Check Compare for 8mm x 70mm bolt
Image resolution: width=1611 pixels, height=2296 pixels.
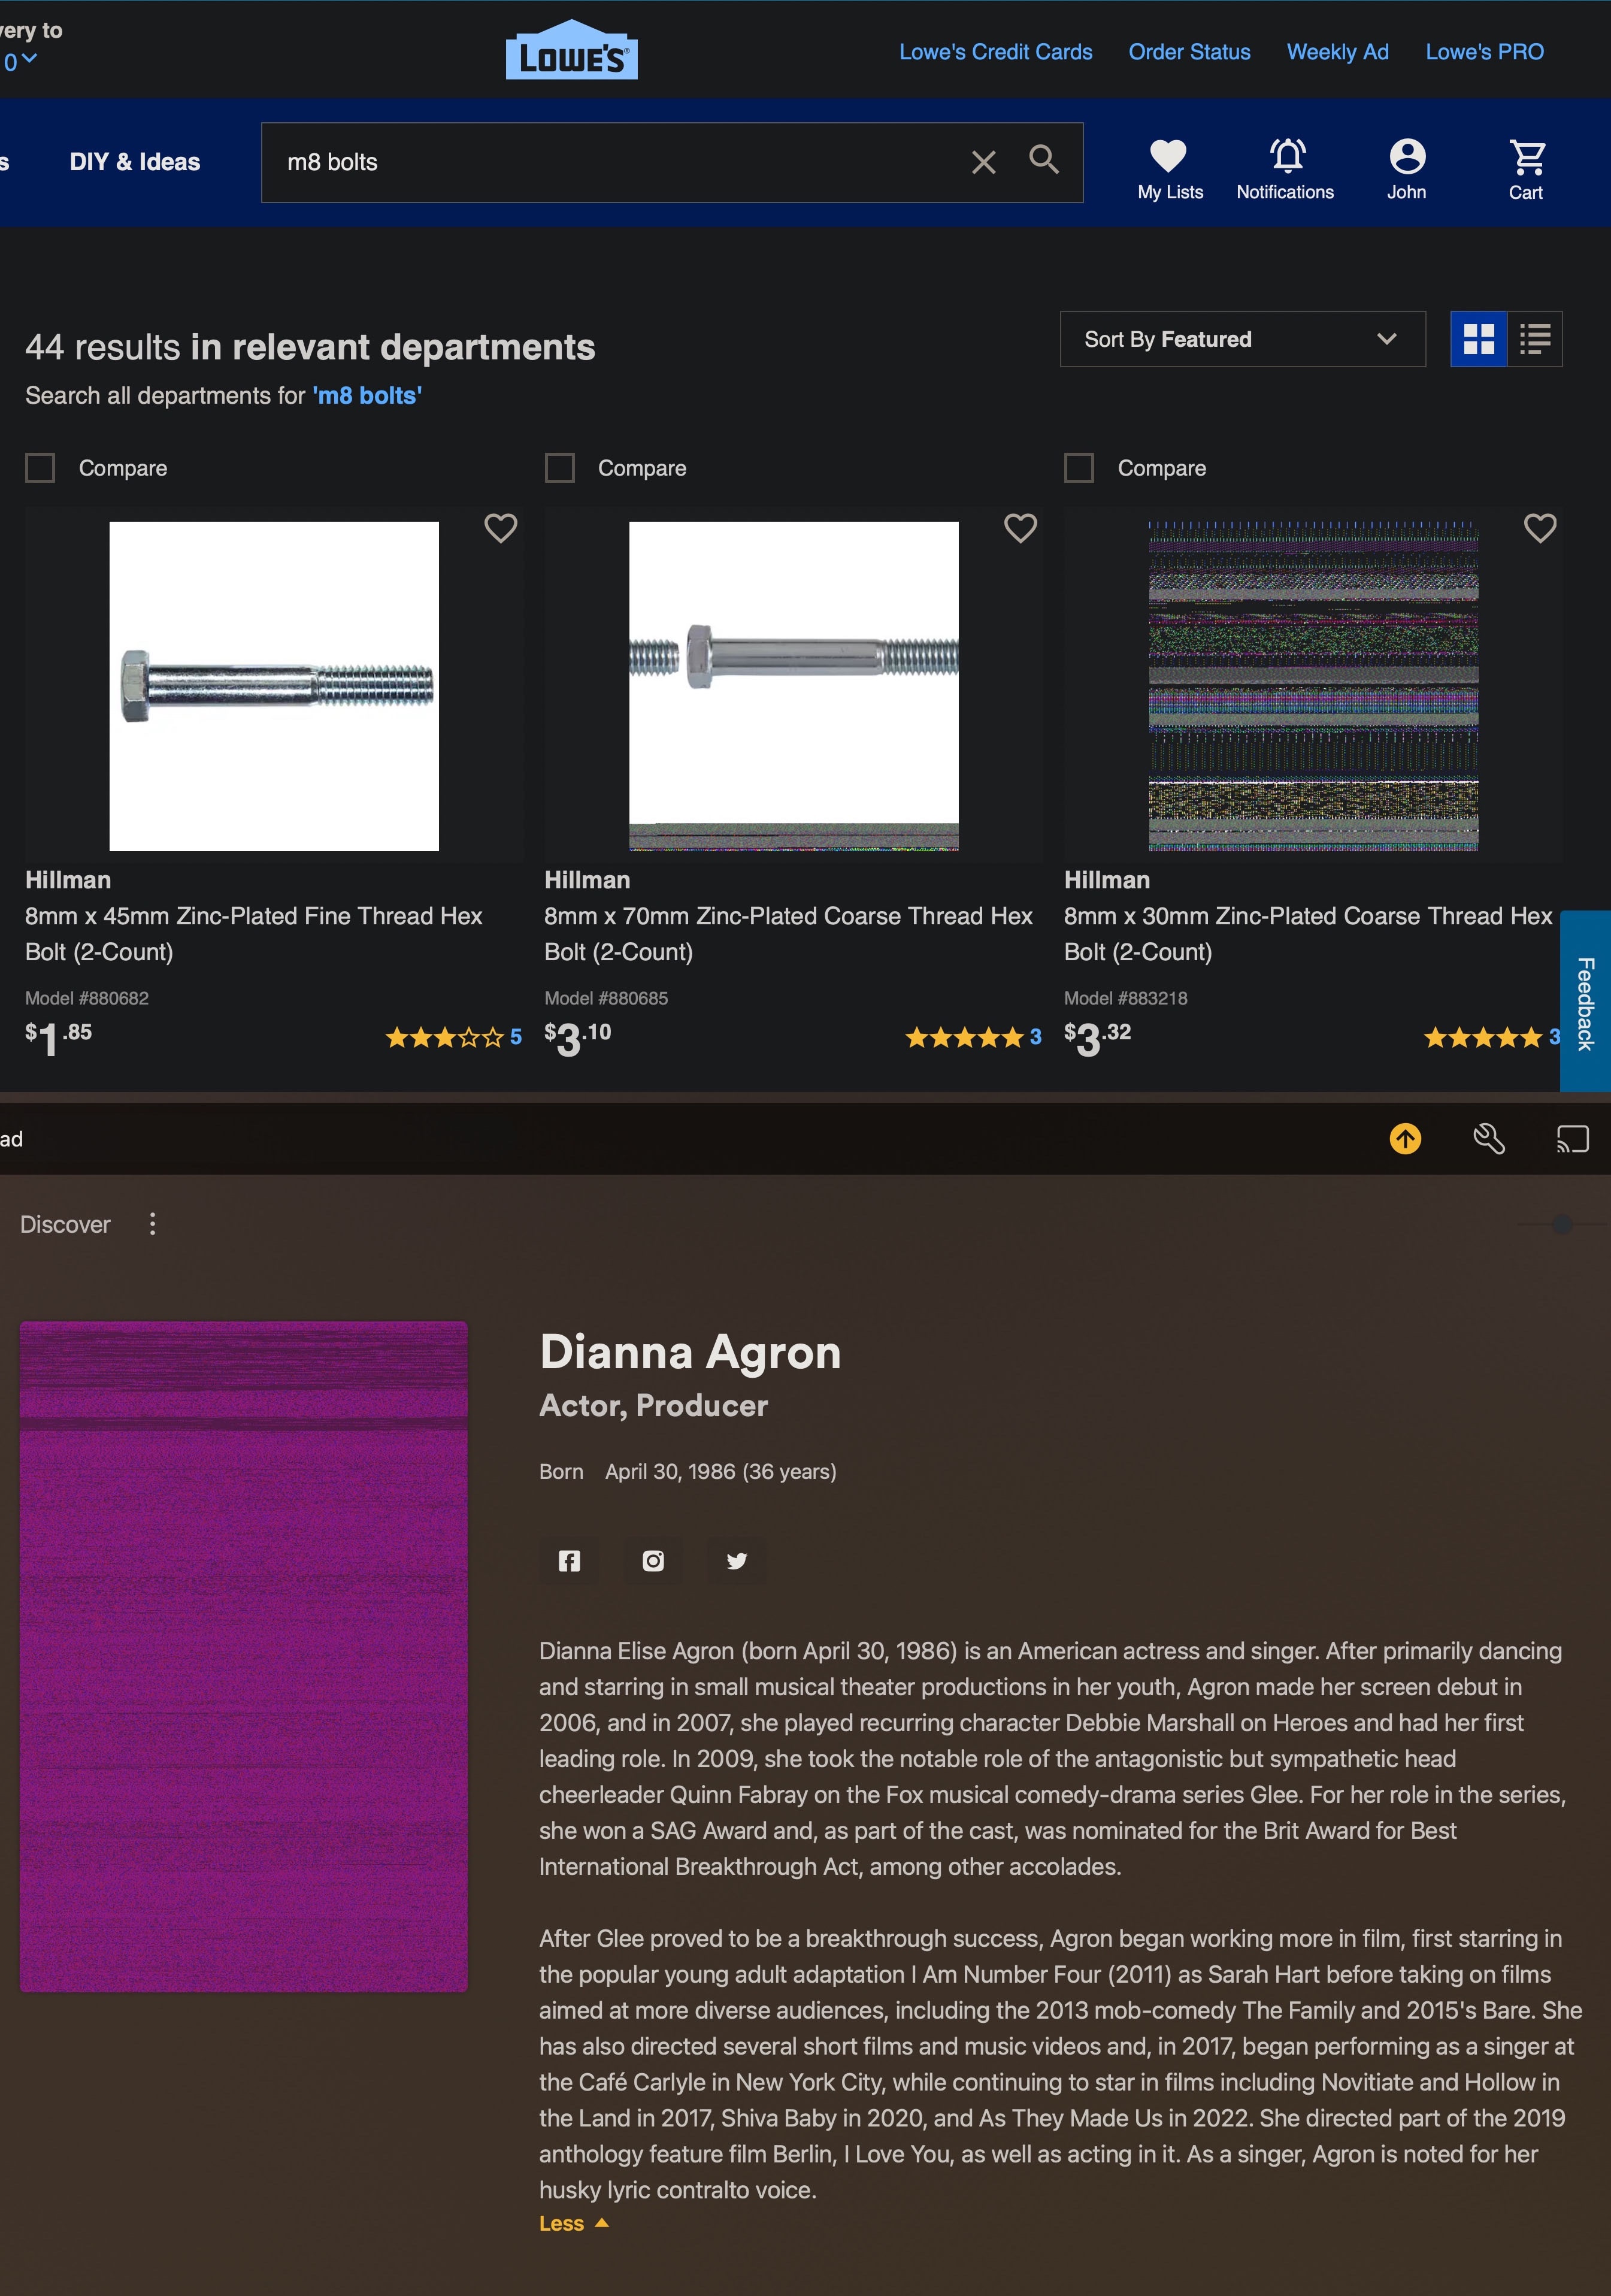point(560,468)
